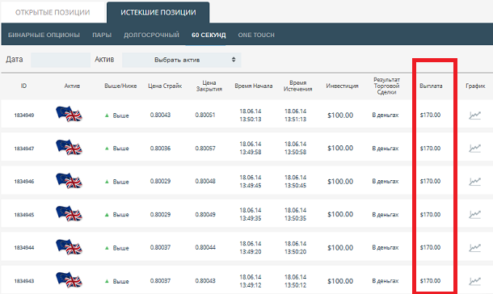Click EUR/GBP flag icon in row 1834944
Image resolution: width=493 pixels, height=294 pixels.
(70, 247)
